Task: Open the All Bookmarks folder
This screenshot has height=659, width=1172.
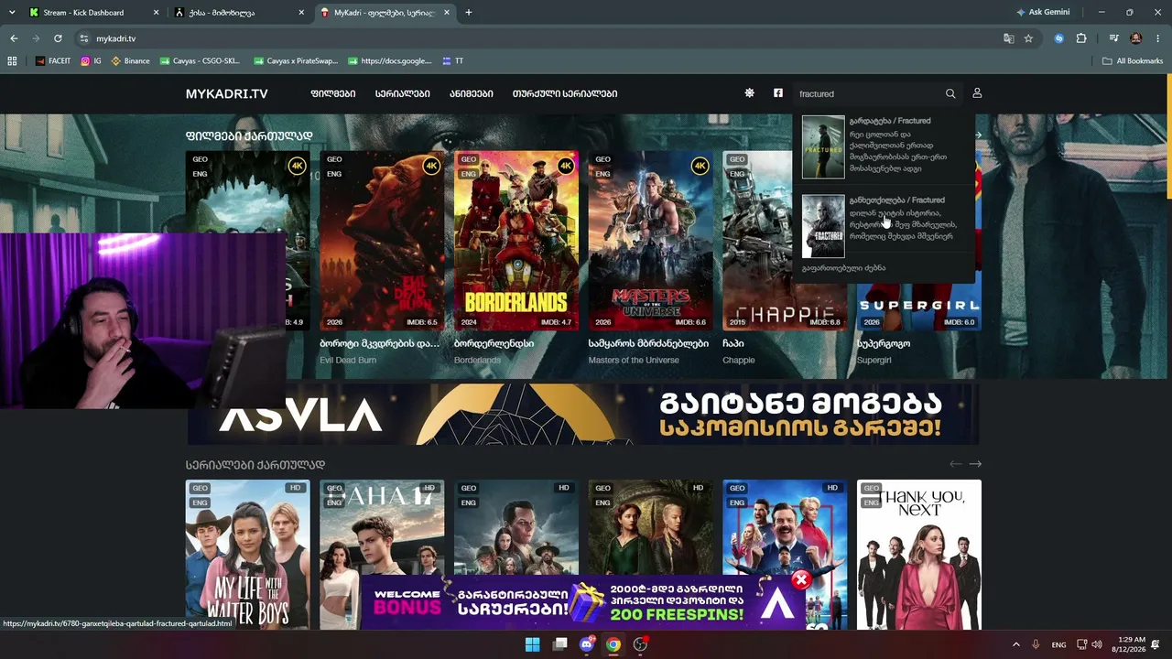Action: click(x=1133, y=61)
